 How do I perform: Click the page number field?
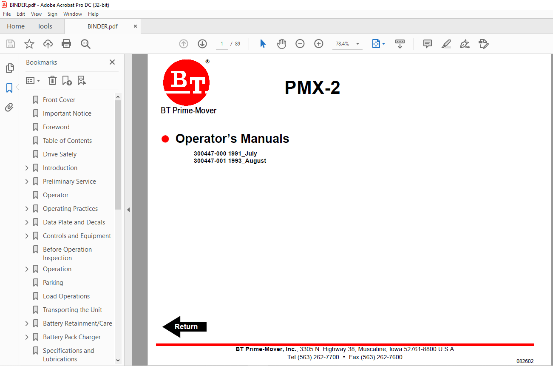(x=222, y=44)
